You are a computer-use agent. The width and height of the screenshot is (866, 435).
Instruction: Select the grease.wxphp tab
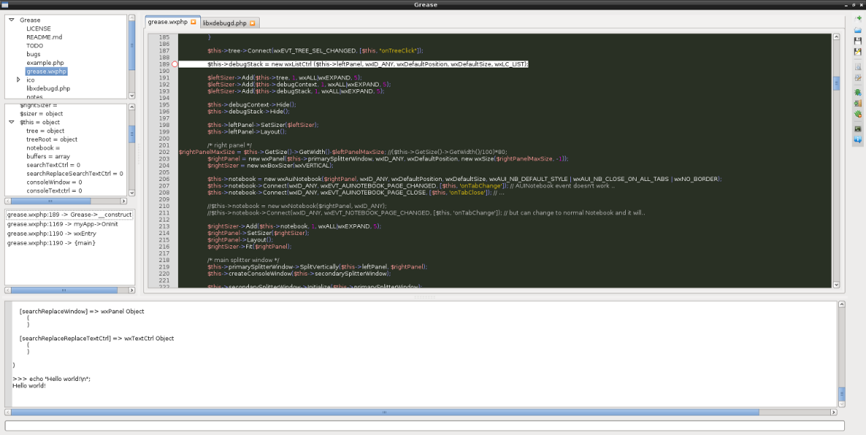(169, 21)
